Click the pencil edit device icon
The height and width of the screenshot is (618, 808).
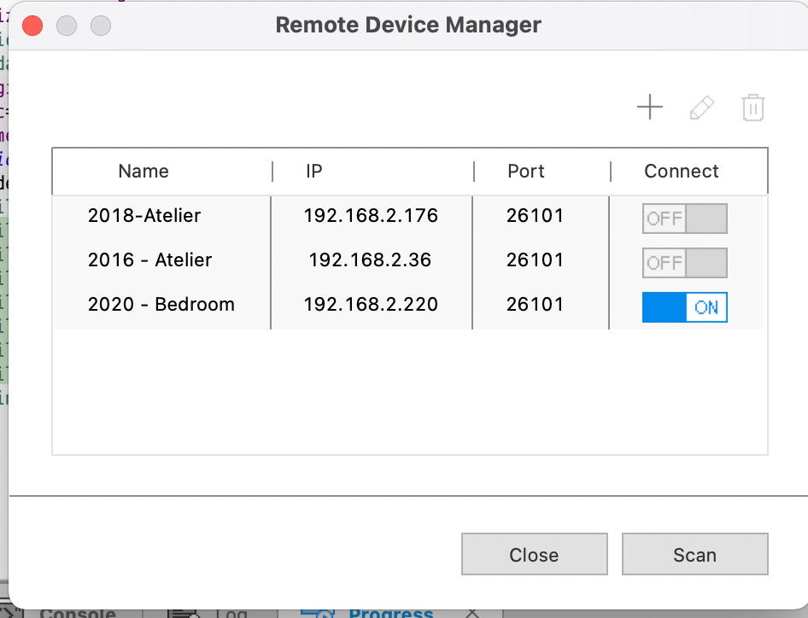pos(701,108)
